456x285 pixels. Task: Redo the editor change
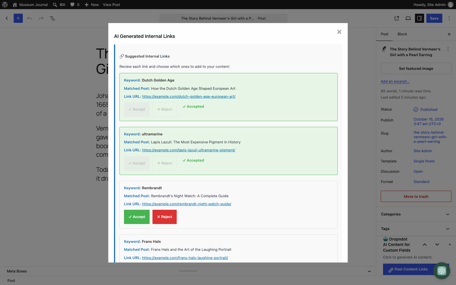coord(41,18)
